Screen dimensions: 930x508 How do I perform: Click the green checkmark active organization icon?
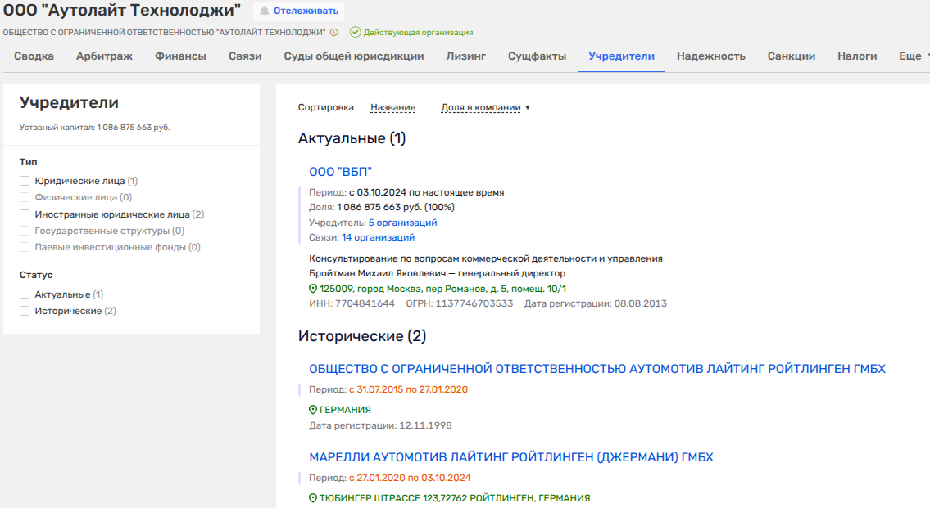point(355,33)
